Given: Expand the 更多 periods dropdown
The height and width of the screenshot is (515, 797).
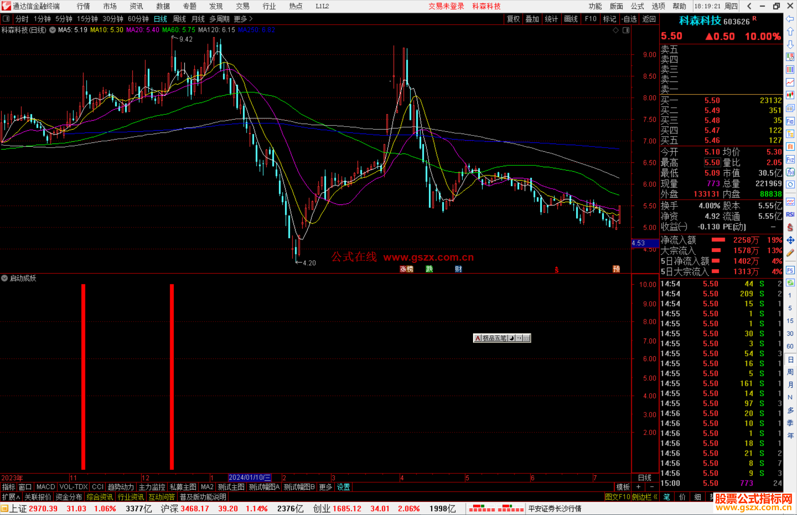Looking at the screenshot, I should (243, 19).
